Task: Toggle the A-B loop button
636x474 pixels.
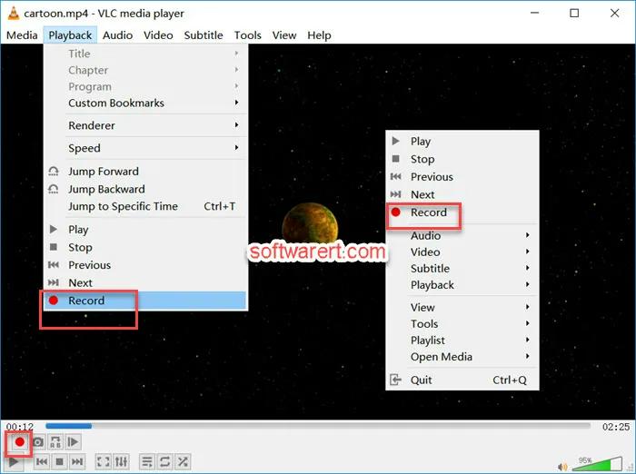Action: (x=55, y=442)
